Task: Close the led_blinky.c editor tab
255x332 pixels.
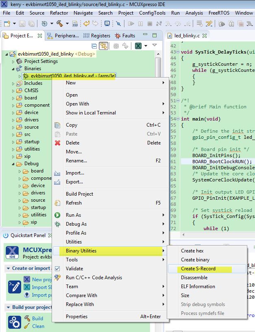Action: tap(205, 36)
